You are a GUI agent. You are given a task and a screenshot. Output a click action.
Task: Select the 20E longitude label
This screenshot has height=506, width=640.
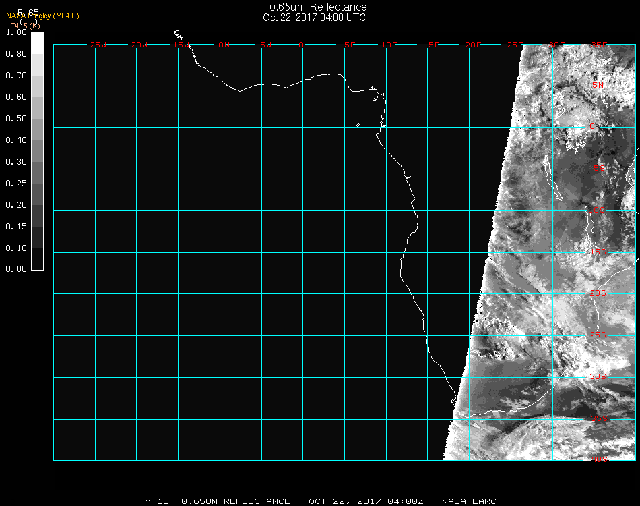click(x=474, y=45)
